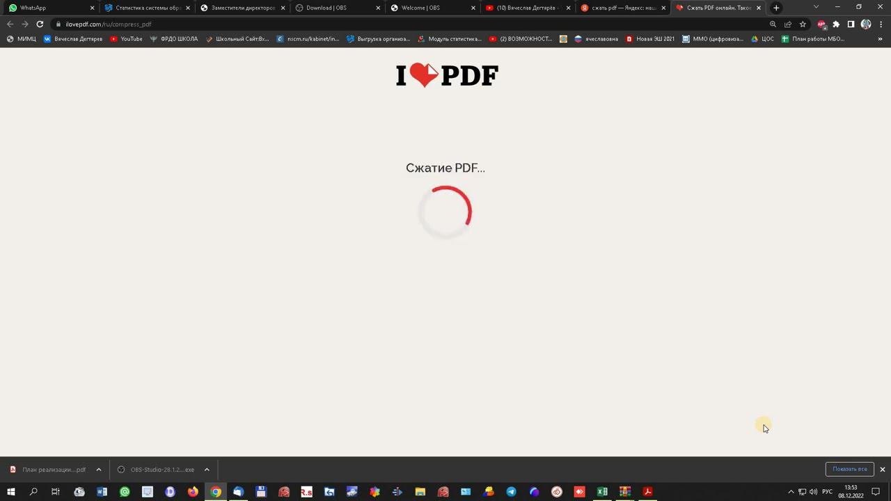This screenshot has height=501, width=891.
Task: Switch to сжать pdf Яндекс tab
Action: (622, 8)
